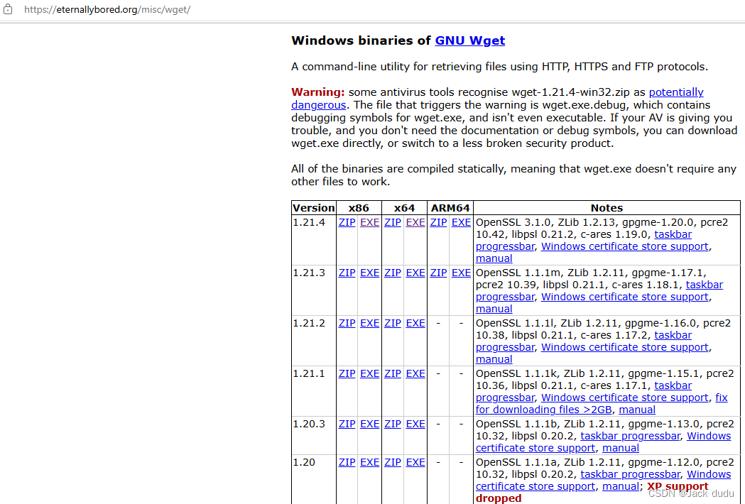Open Windows certificate store support for 1.21.2
This screenshot has width=745, height=504.
625,347
